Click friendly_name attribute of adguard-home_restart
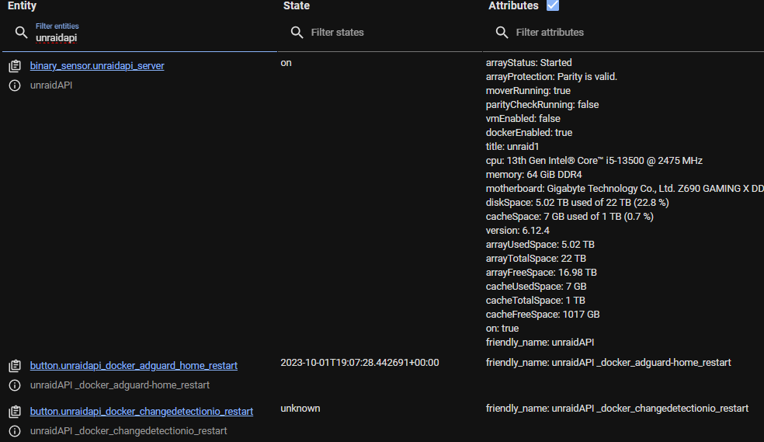764x442 pixels. pyautogui.click(x=609, y=363)
